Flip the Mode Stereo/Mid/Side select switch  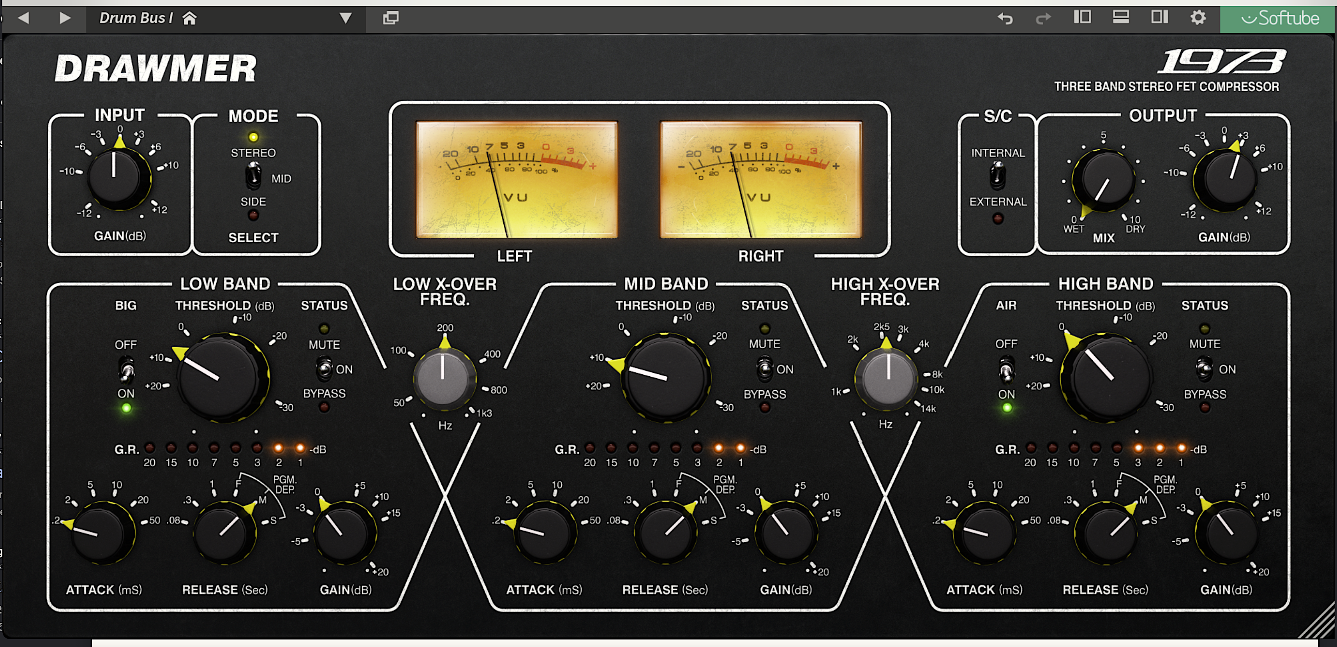pos(253,175)
